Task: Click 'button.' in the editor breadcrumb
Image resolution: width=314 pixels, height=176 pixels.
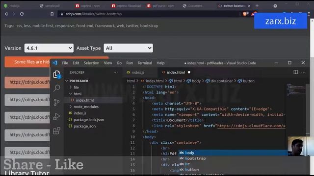Action: click(x=249, y=81)
